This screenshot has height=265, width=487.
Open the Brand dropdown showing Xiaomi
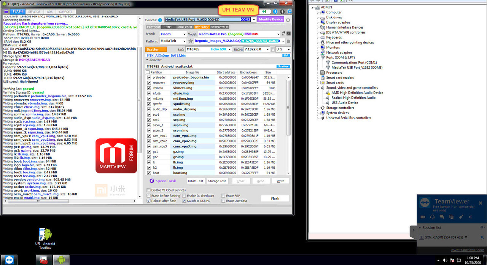click(185, 34)
